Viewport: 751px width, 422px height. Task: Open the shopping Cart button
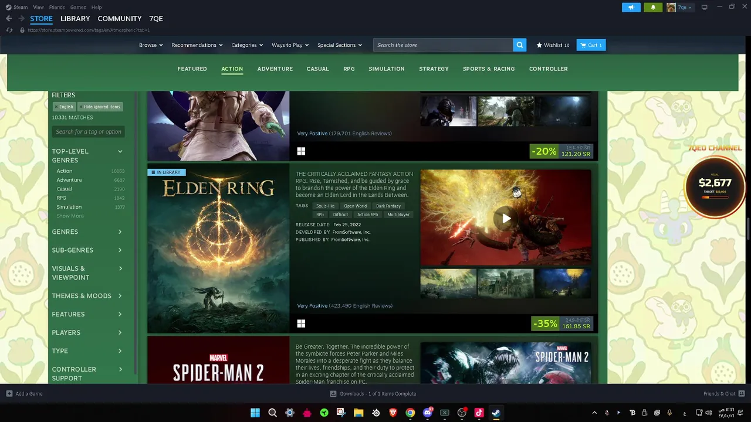click(591, 45)
